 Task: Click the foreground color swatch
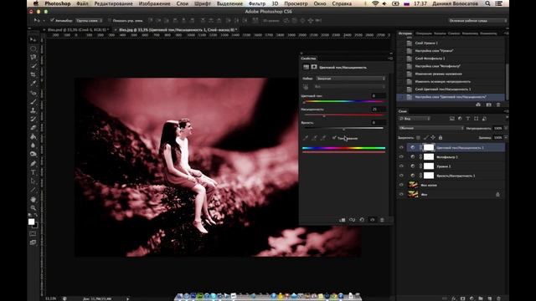click(x=32, y=222)
